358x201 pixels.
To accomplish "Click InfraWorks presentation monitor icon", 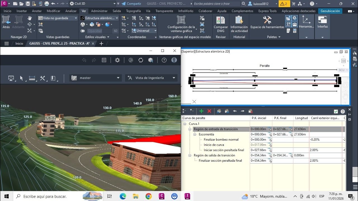I will 11,78.
